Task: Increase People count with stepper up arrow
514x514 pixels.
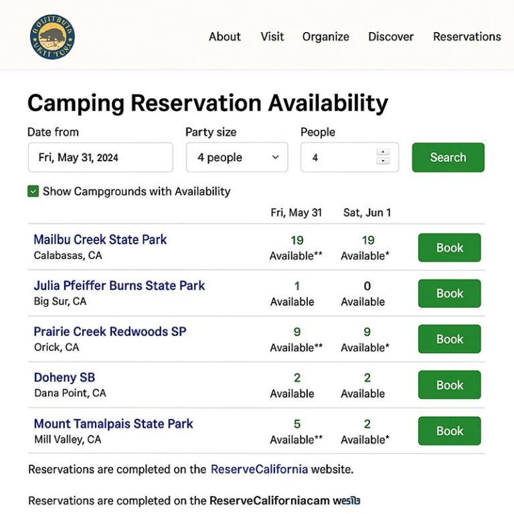Action: click(383, 152)
